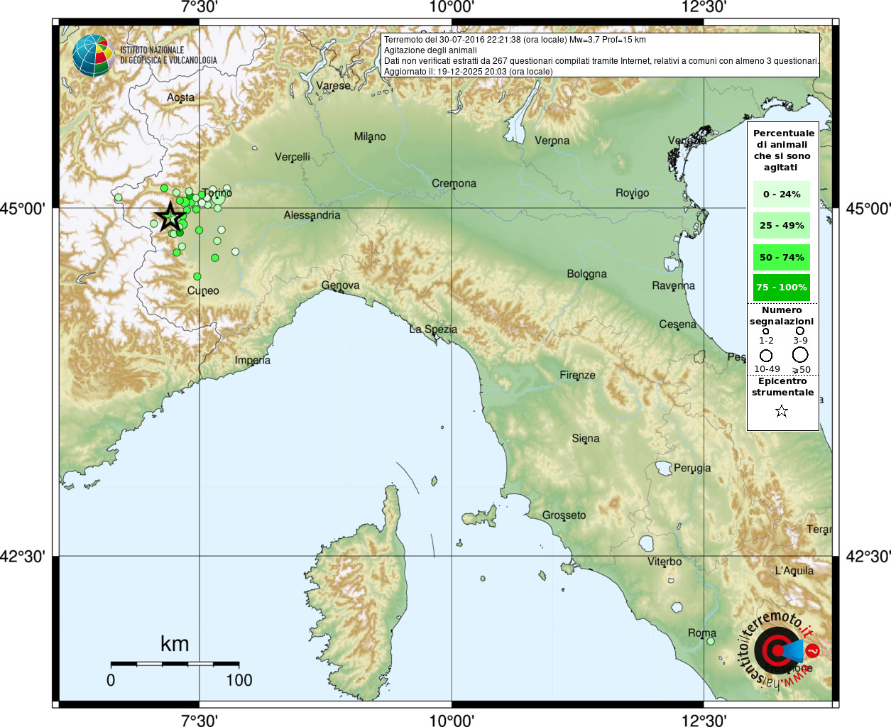Image resolution: width=891 pixels, height=727 pixels.
Task: Select the 0 - 24% legend swatch
Action: click(x=782, y=194)
